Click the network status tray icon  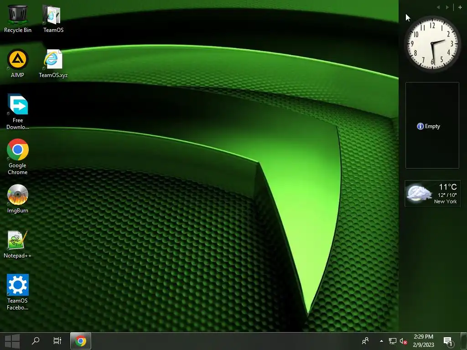click(x=393, y=341)
